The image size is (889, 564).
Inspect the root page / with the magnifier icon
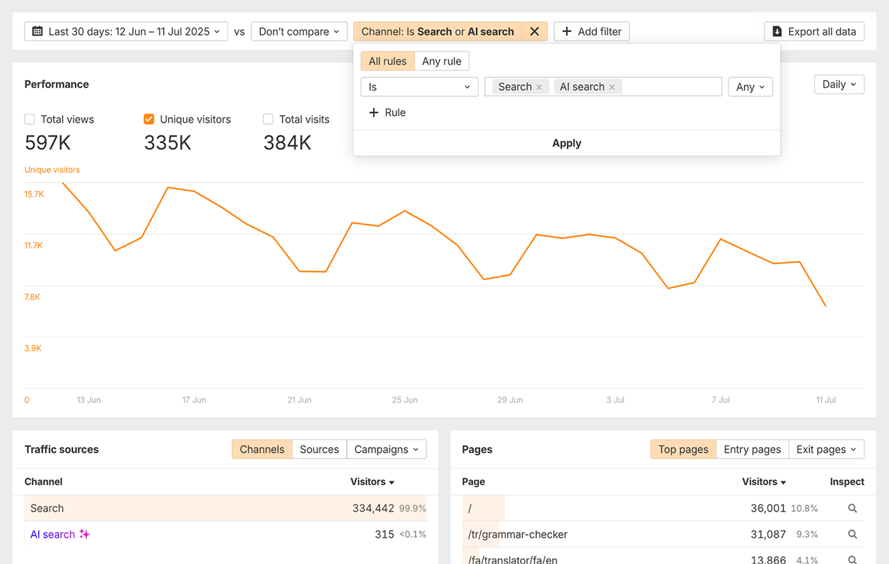click(x=852, y=508)
